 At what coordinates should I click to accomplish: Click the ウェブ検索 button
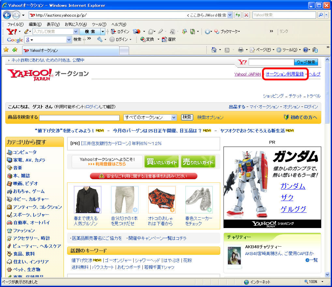pyautogui.click(x=306, y=62)
